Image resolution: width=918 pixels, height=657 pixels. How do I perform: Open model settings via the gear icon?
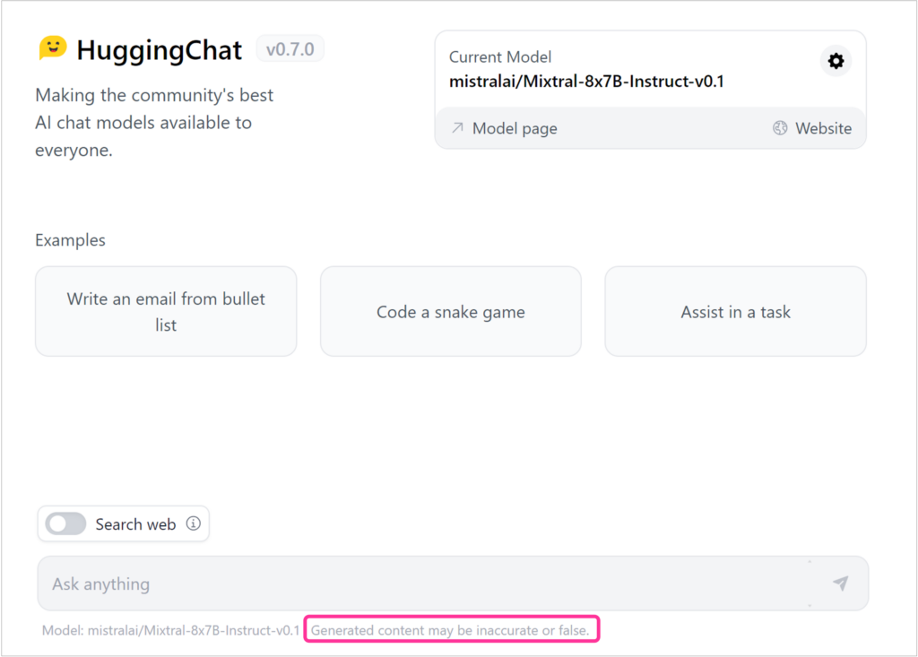point(836,61)
